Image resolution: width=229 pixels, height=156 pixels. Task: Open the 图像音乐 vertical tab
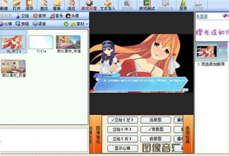[98, 135]
